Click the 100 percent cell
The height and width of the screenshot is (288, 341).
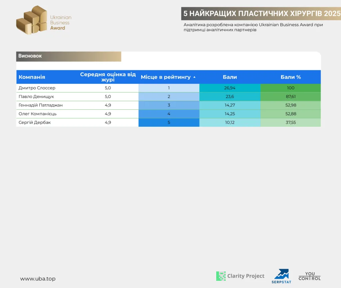pyautogui.click(x=290, y=88)
